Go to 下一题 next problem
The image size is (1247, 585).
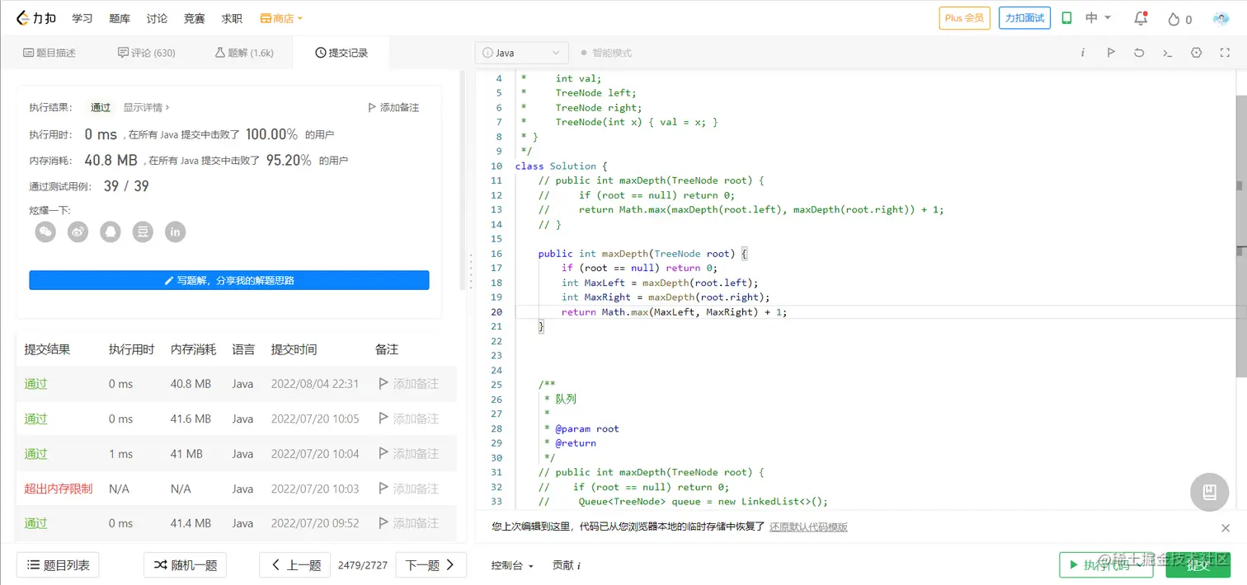pos(431,565)
